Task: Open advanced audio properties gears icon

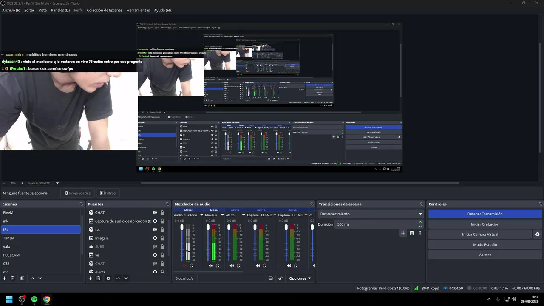Action: point(280,278)
